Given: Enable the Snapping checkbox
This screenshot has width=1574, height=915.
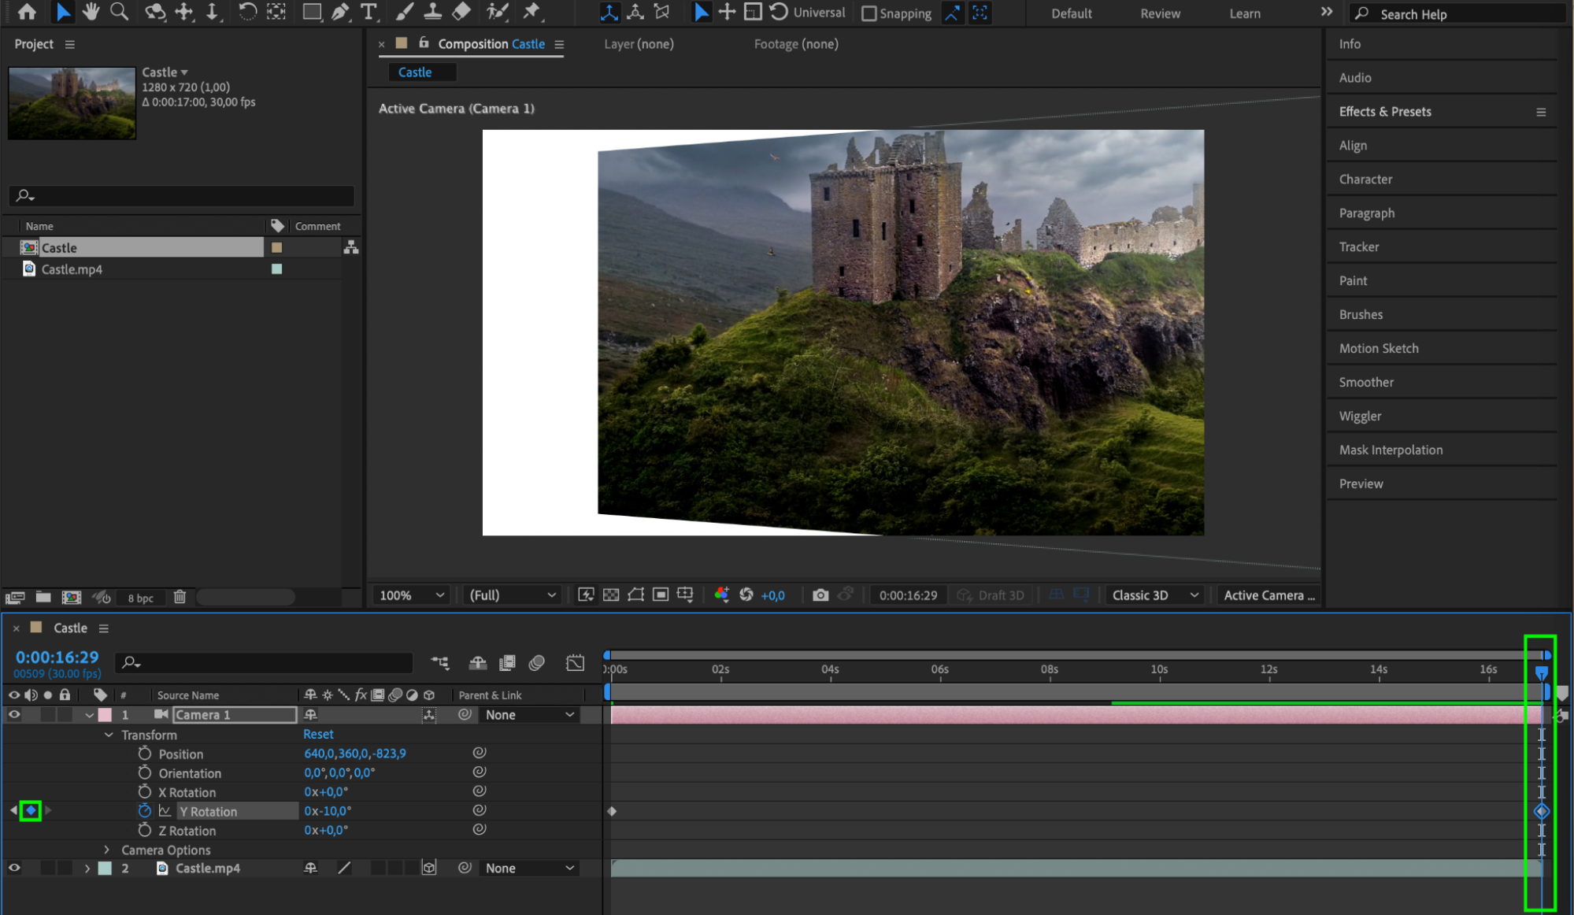Looking at the screenshot, I should coord(869,13).
